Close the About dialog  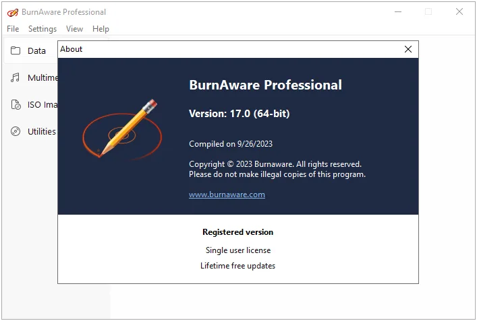click(x=408, y=49)
